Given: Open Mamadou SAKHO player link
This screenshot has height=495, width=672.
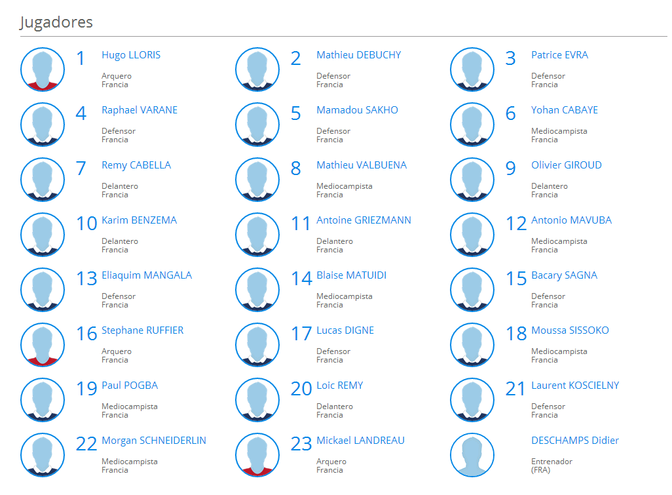Looking at the screenshot, I should coord(357,110).
